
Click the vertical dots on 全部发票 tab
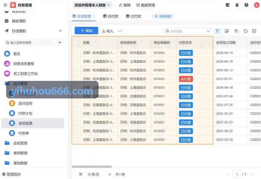click(x=94, y=16)
